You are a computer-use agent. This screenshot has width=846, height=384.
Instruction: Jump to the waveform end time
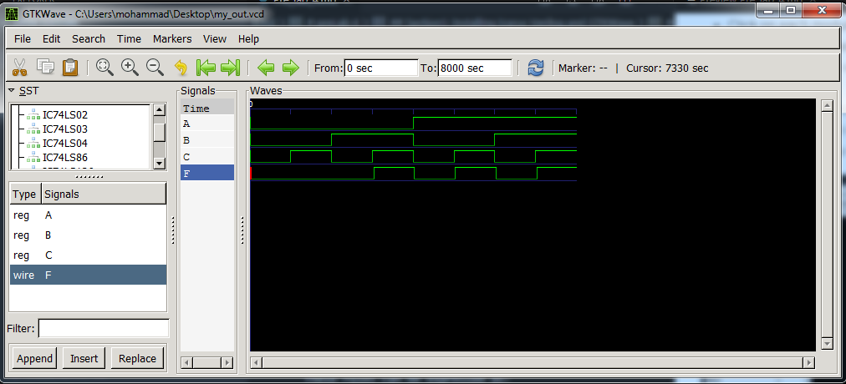point(231,68)
